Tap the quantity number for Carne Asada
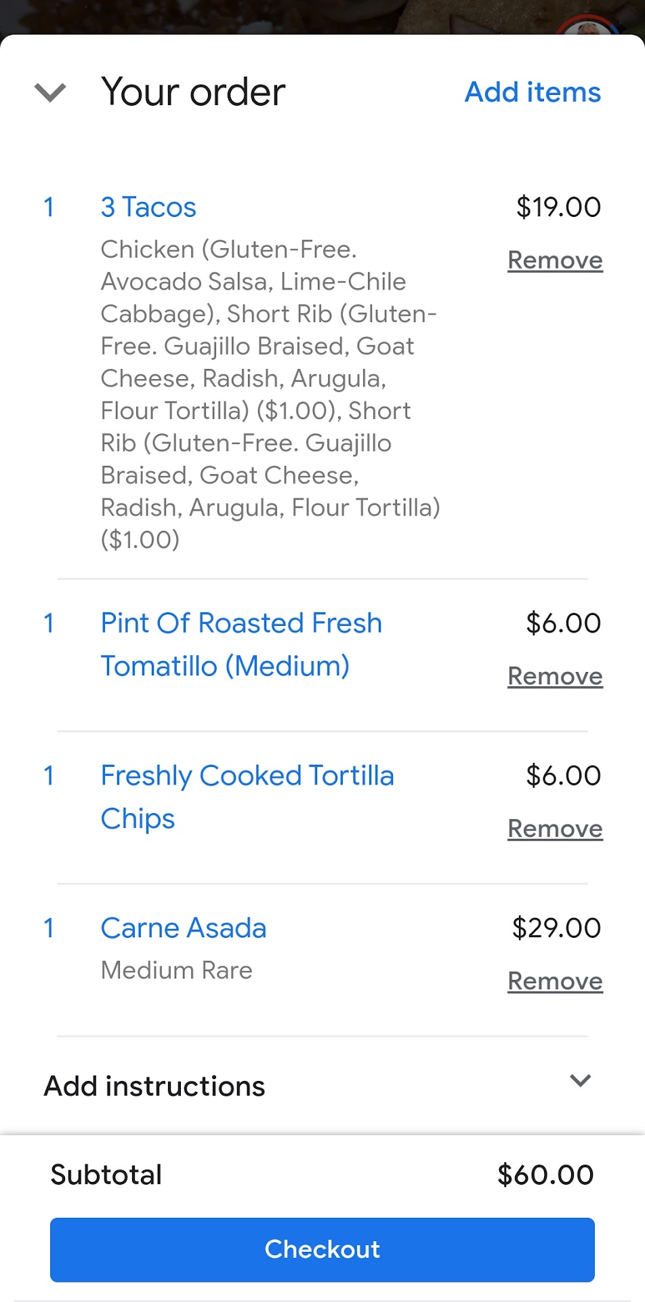 point(49,928)
